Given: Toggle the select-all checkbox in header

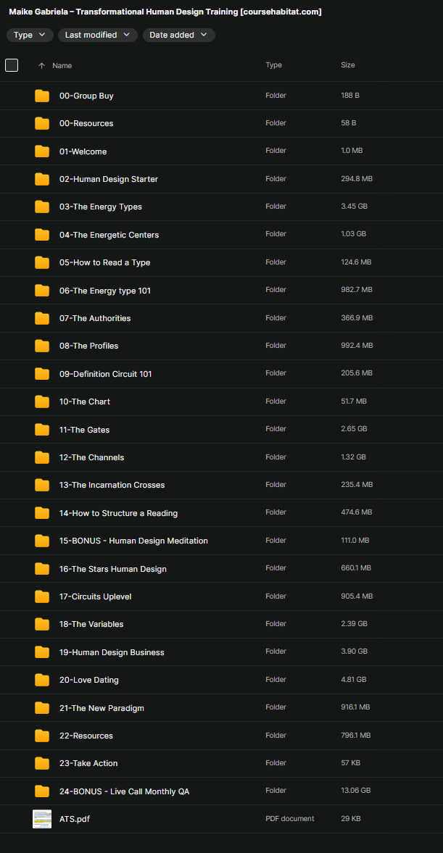Looking at the screenshot, I should pyautogui.click(x=12, y=65).
